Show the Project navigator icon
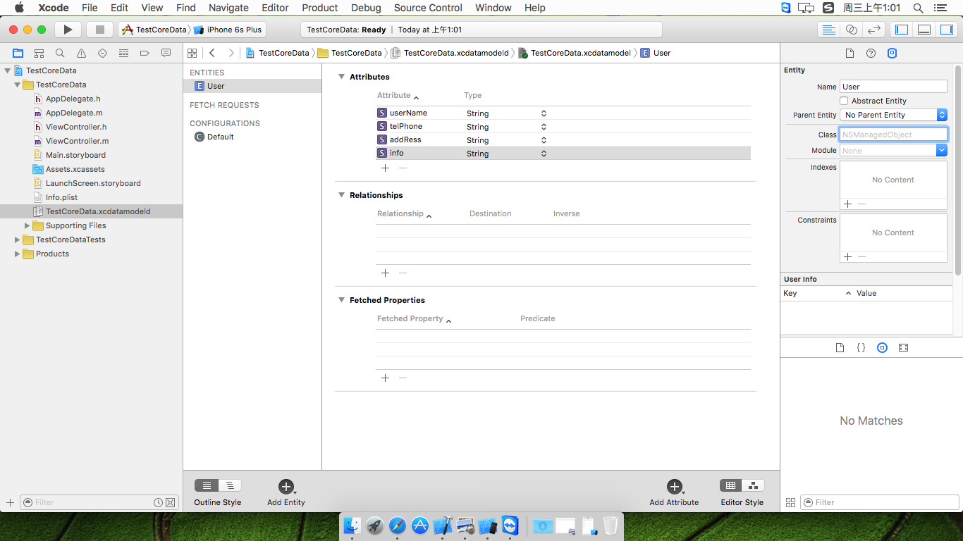 point(18,53)
